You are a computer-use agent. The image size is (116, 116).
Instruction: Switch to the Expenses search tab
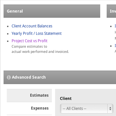[29, 108]
